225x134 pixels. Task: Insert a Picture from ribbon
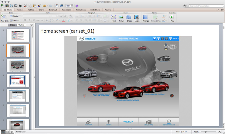[x=122, y=18]
